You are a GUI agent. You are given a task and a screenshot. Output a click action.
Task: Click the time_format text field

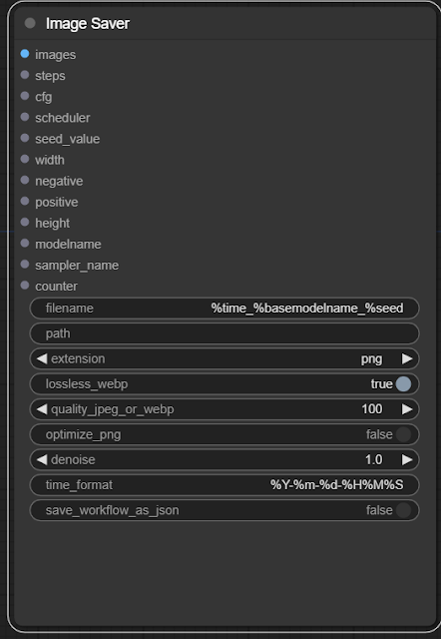(x=224, y=485)
